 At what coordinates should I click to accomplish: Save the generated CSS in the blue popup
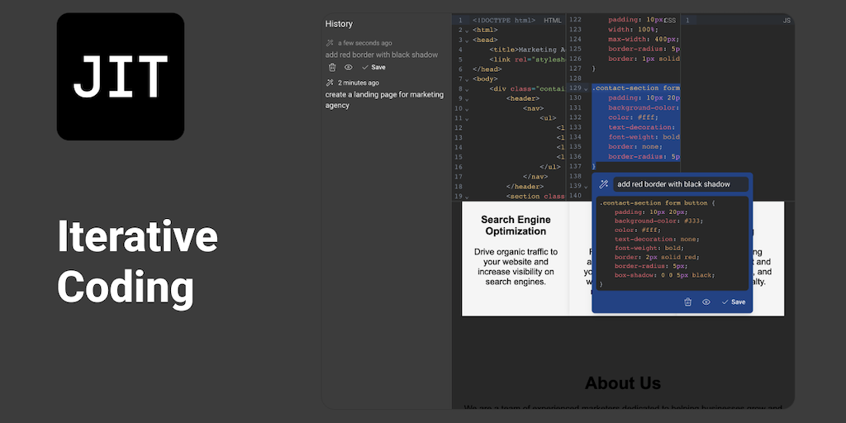[x=733, y=302]
